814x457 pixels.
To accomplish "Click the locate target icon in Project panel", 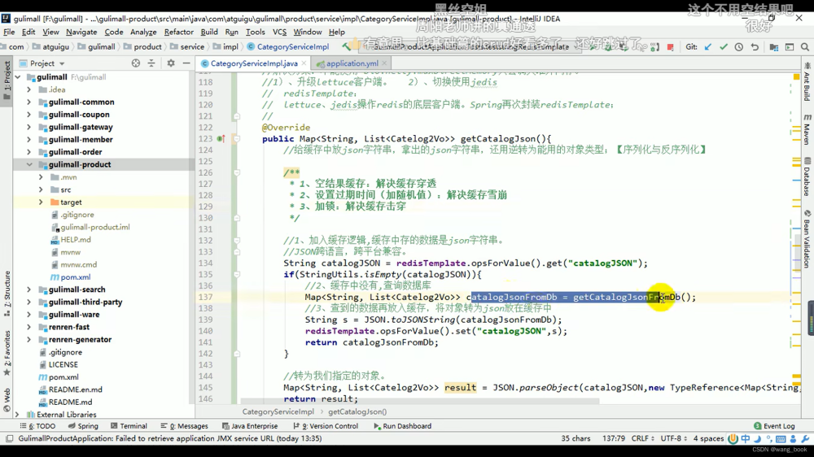I will click(x=135, y=63).
